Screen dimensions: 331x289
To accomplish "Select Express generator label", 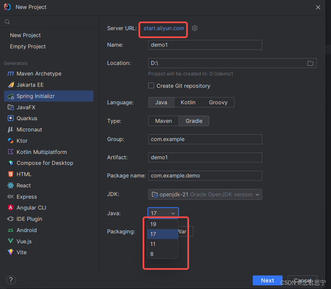I will (27, 197).
